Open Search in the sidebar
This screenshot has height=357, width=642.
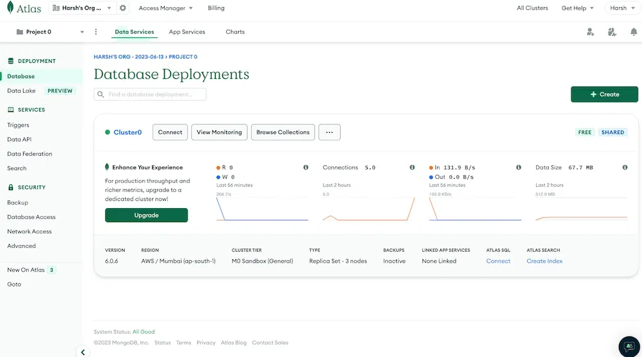coord(17,168)
